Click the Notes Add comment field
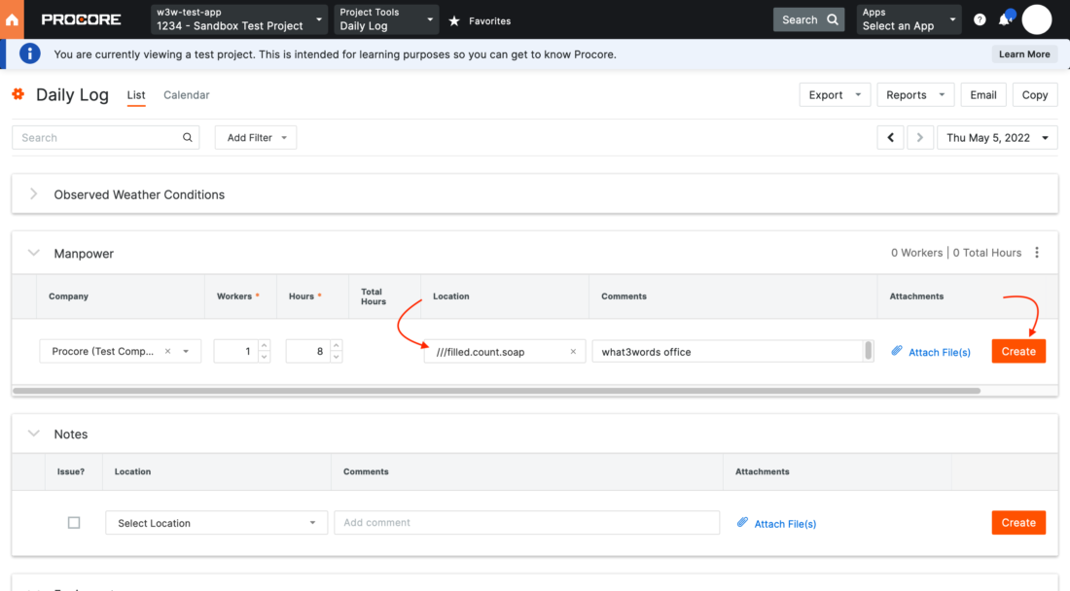1070x591 pixels. click(x=527, y=523)
